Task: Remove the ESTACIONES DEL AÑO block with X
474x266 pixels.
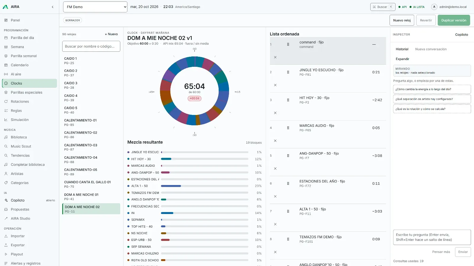Action: point(275,196)
